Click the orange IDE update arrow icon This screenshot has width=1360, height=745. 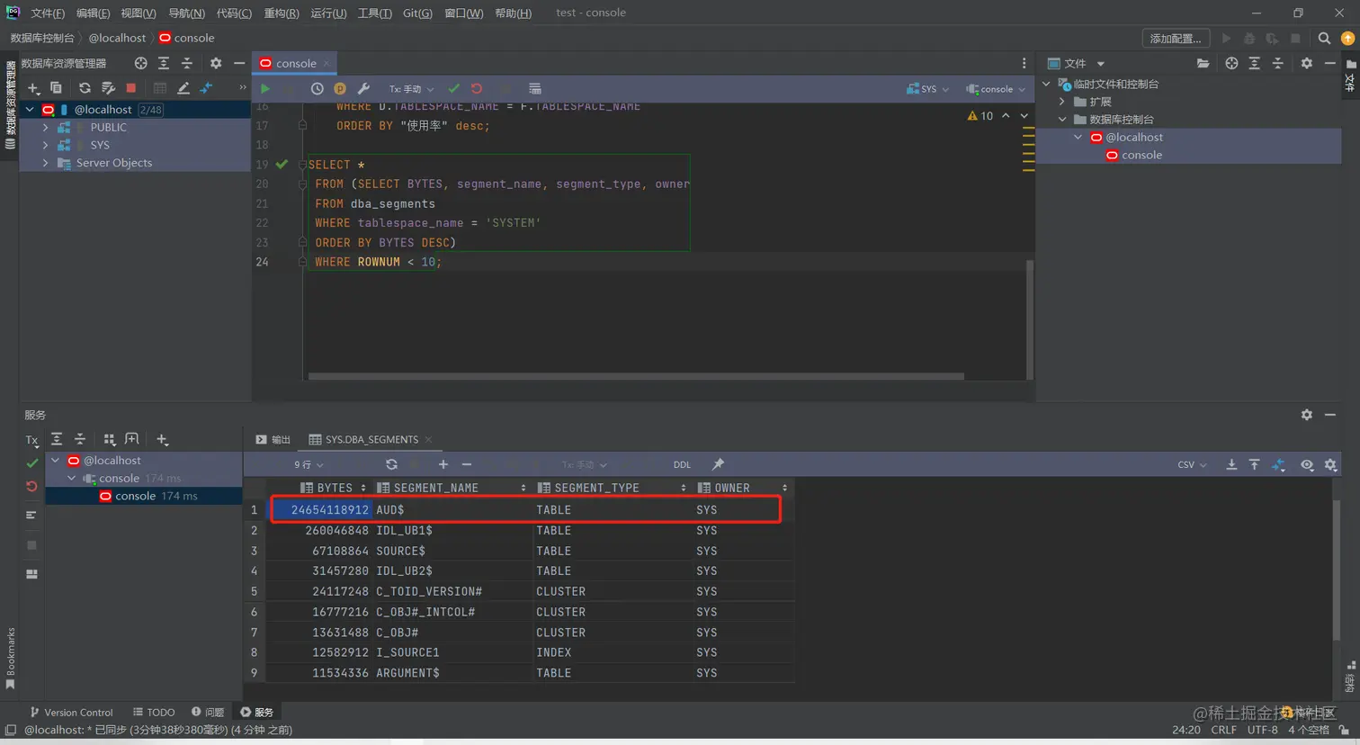[x=1347, y=38]
